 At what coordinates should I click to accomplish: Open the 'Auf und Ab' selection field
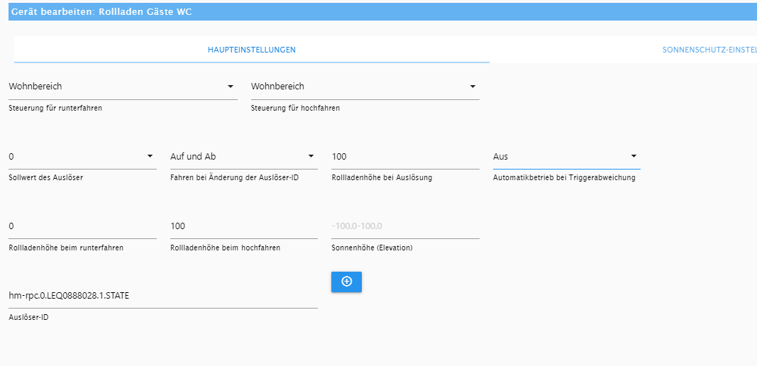point(244,157)
